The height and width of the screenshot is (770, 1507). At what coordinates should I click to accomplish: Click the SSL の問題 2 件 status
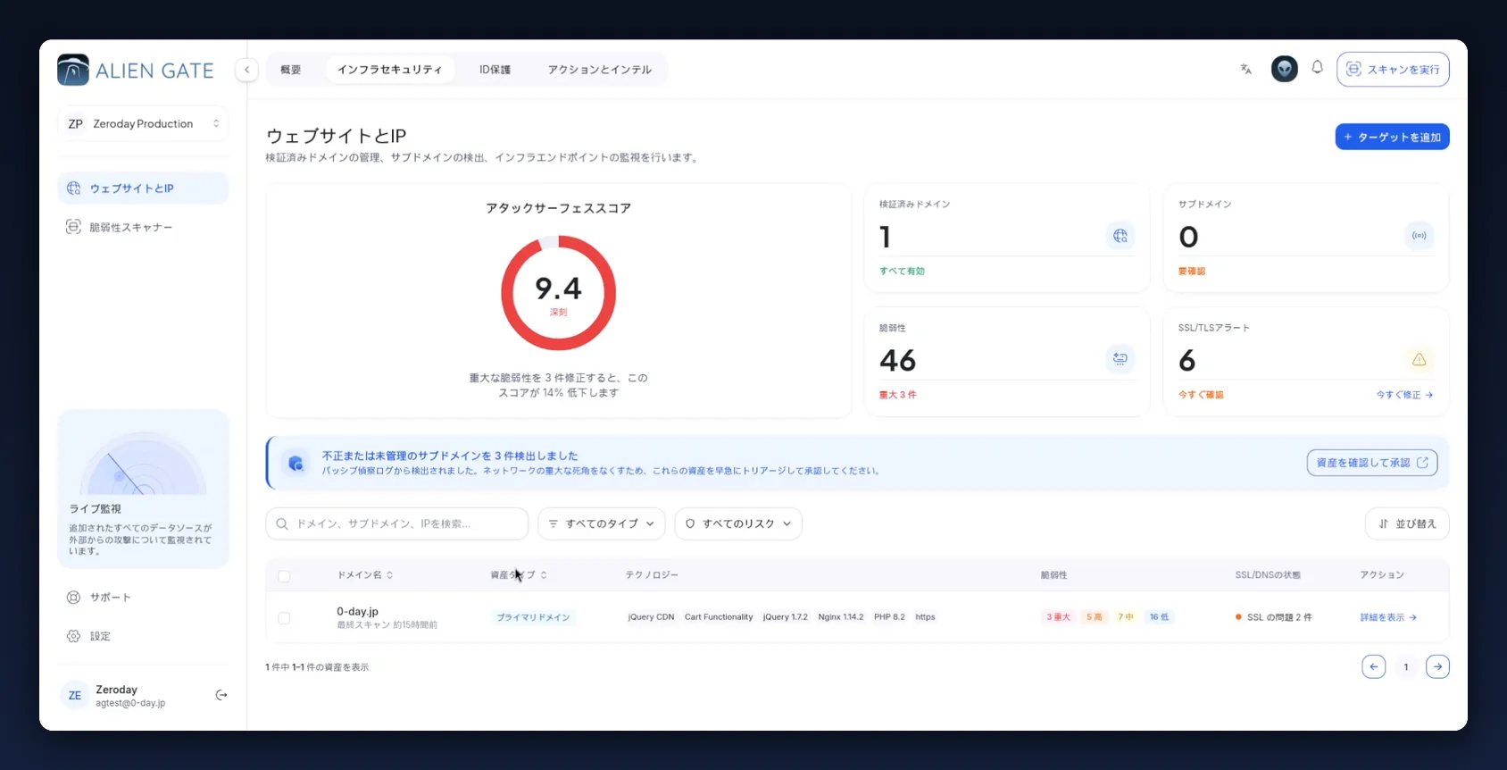click(x=1274, y=617)
